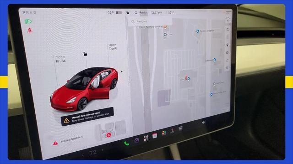Tap the 72 cabin temperature setting
This screenshot has width=293, height=164.
[x=93, y=153]
